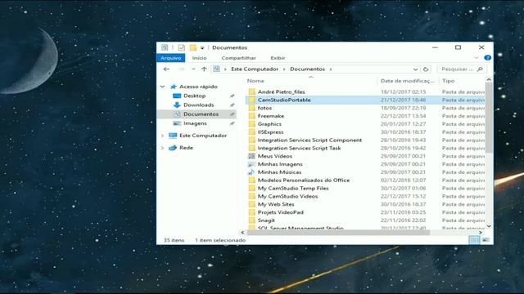Click the IISExpress folder icon
This screenshot has width=524, height=294.
[x=252, y=132]
